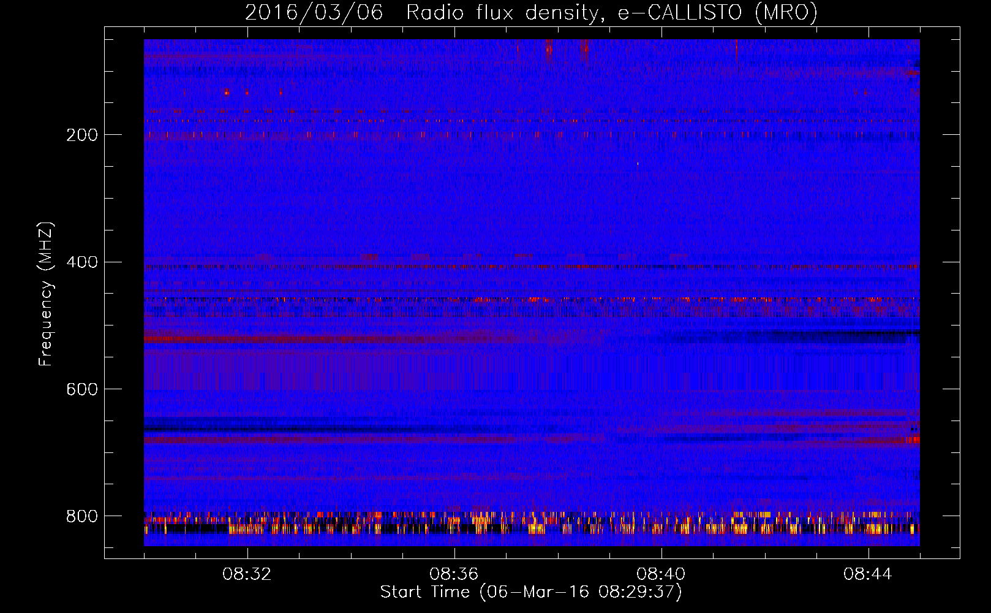Viewport: 991px width, 613px height.
Task: Click the plot title "Radio flux density, e-CALLISTO (MRO)"
Action: pos(611,12)
